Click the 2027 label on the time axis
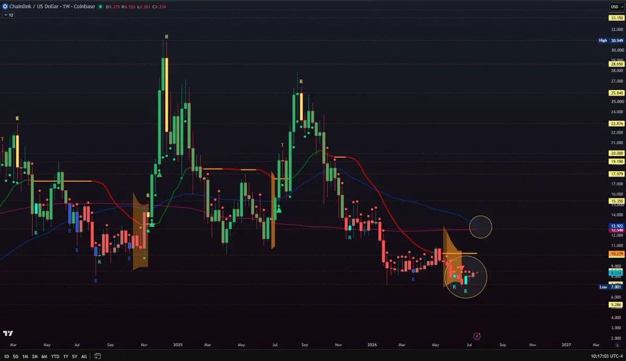 pyautogui.click(x=566, y=345)
